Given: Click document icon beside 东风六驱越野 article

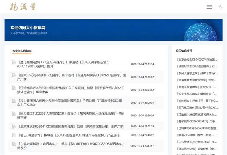Looking at the screenshot, I should (14, 144).
